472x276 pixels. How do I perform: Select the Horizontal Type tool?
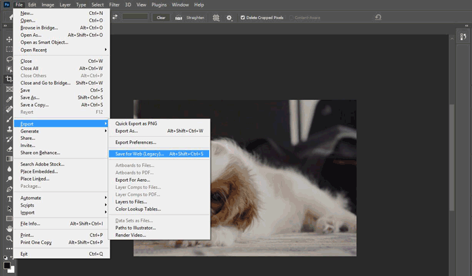9,198
